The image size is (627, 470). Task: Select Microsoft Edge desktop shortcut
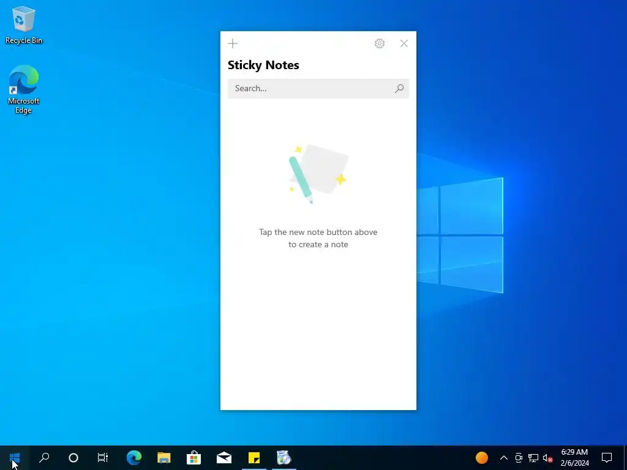click(24, 89)
